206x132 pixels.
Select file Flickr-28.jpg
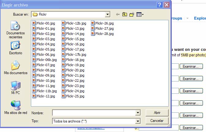click(103, 34)
